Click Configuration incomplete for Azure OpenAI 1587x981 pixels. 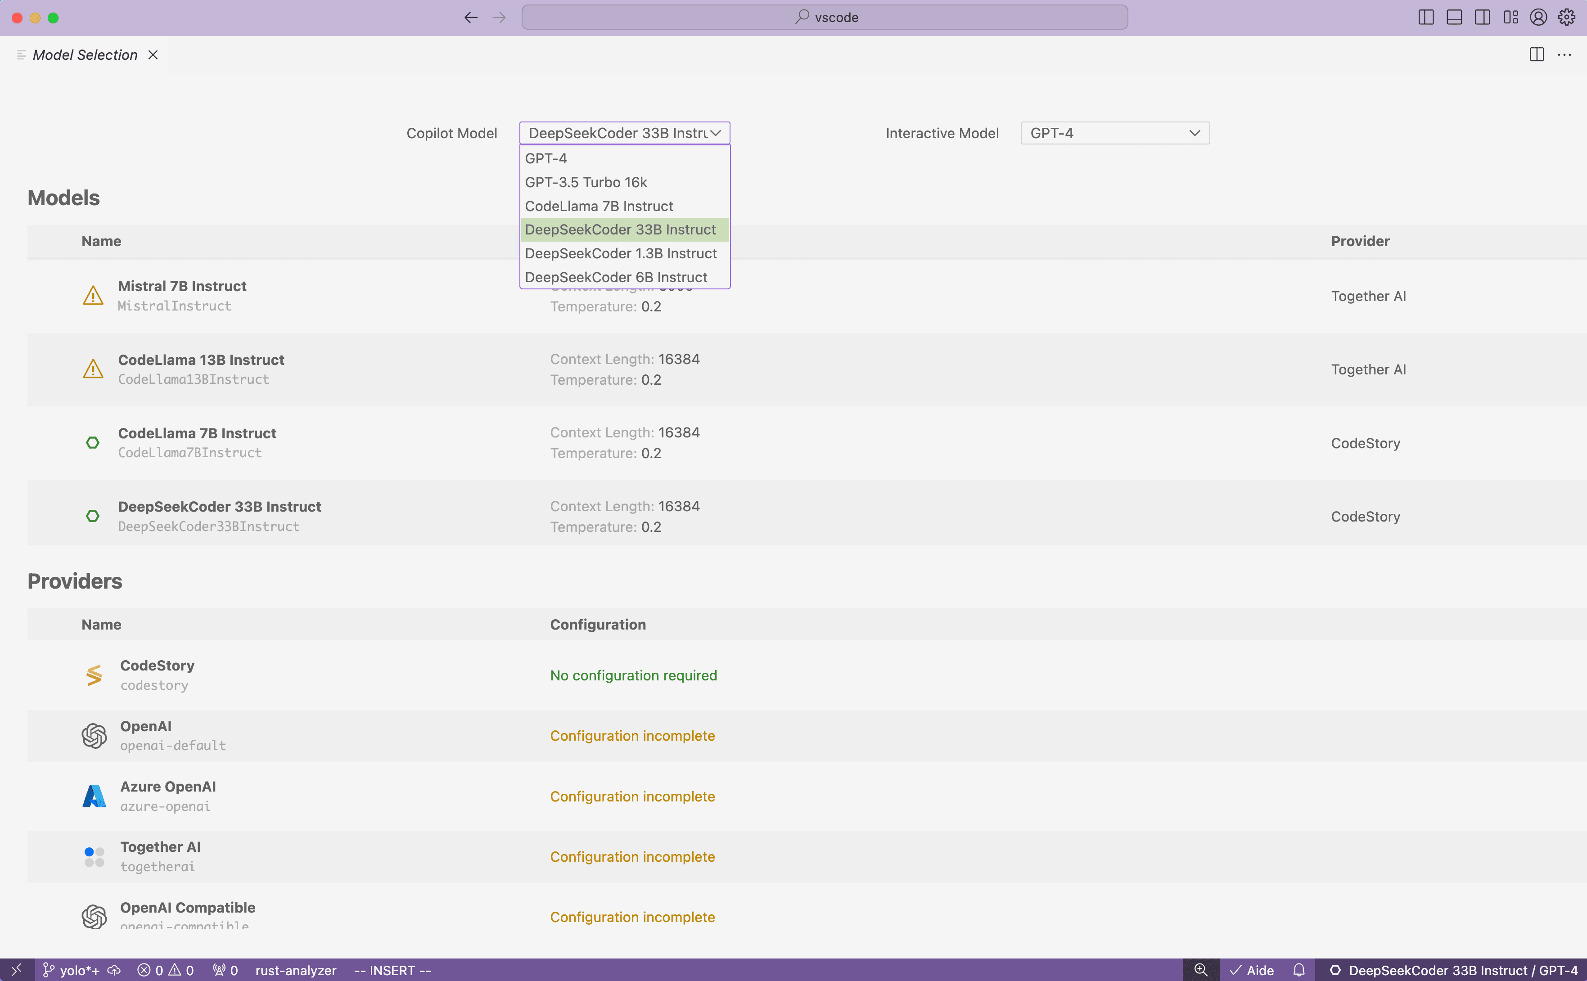(x=632, y=797)
